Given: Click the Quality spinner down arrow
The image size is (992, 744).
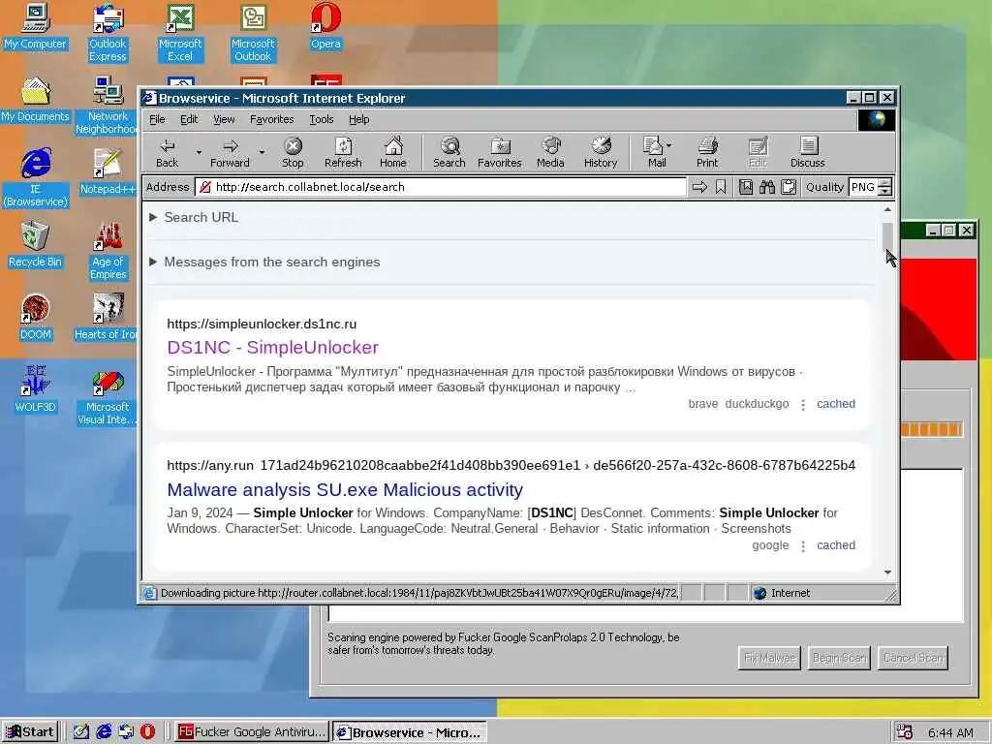Looking at the screenshot, I should 885,192.
